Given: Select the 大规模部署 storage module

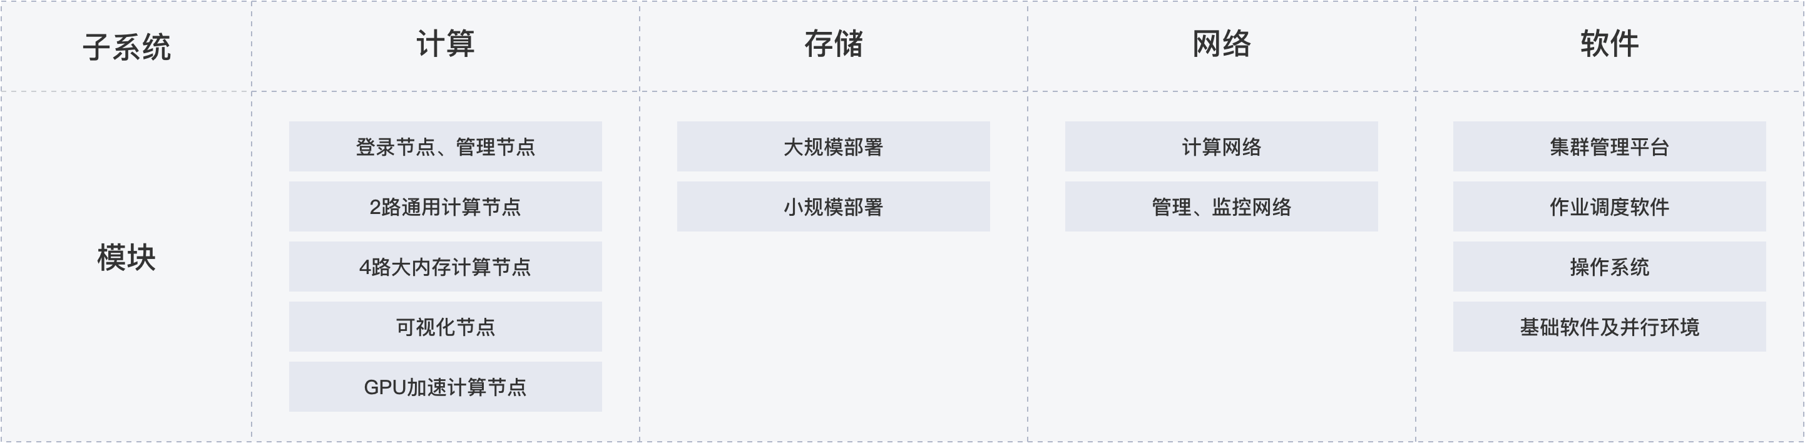Looking at the screenshot, I should pyautogui.click(x=833, y=146).
